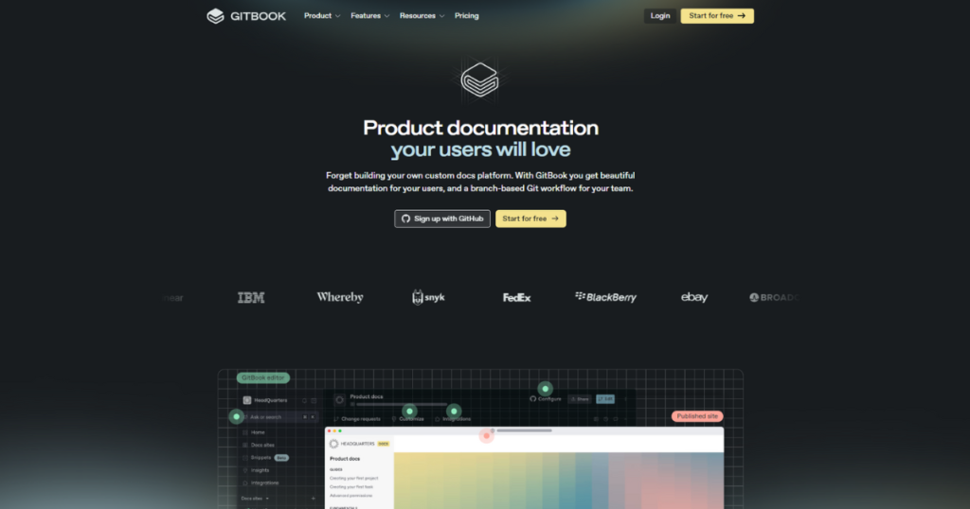Screen dimensions: 970x509
Task: Click green hotspot beside Ask or search
Action: pos(236,417)
